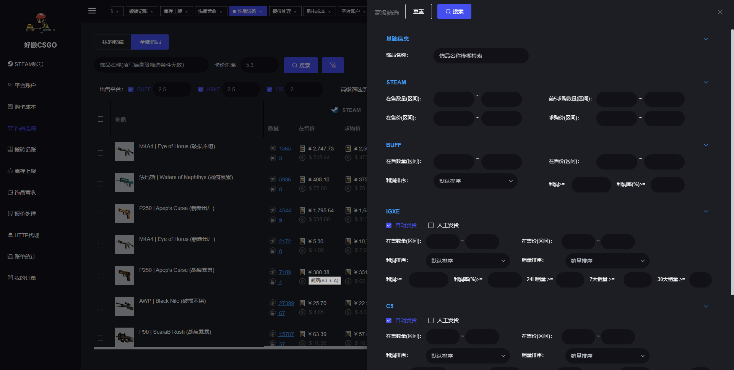Check the M4A4 Eye of Horus 破损不堪 row

tap(101, 153)
